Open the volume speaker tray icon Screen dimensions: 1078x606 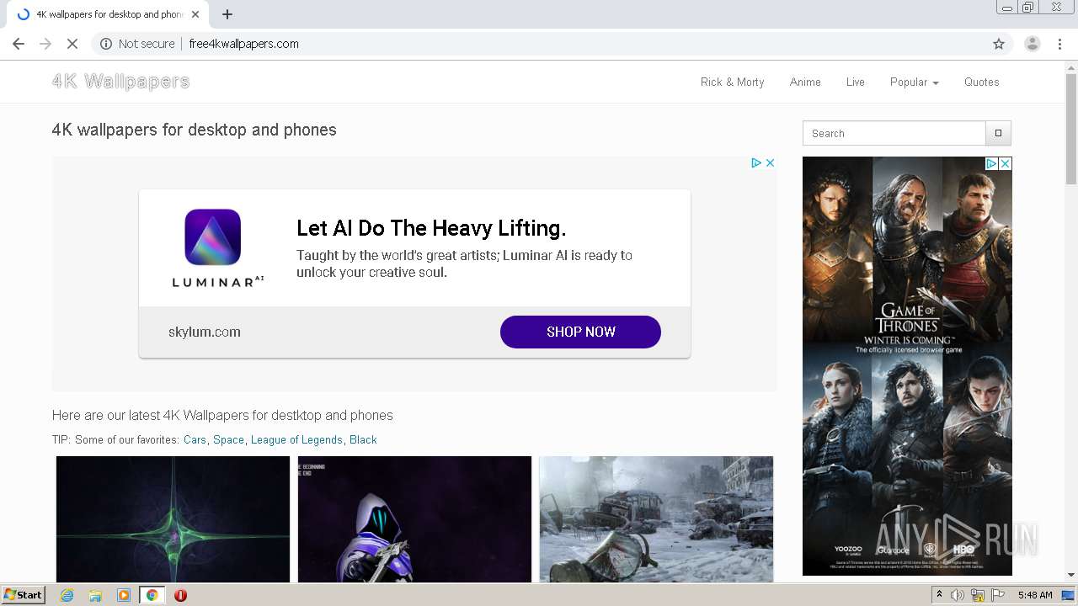[958, 595]
